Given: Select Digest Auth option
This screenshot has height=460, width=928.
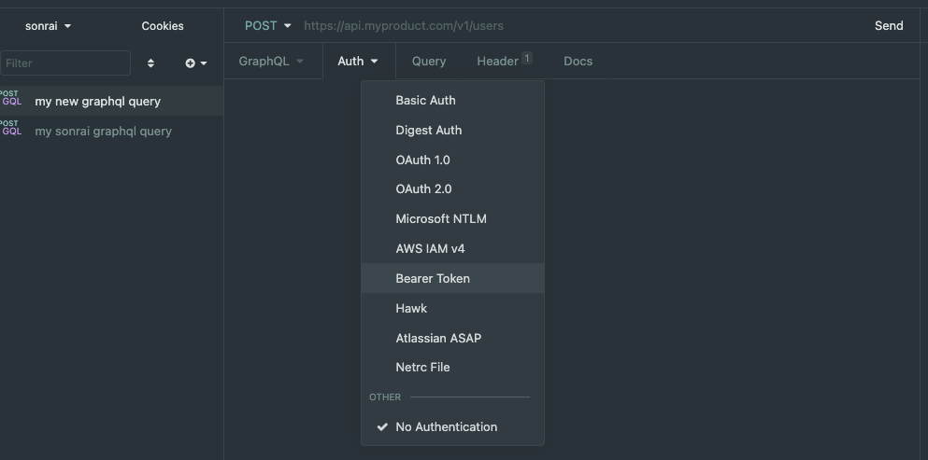Looking at the screenshot, I should (x=428, y=130).
